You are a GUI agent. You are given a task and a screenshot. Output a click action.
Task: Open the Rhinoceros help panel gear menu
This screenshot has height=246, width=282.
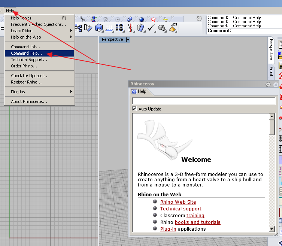click(268, 85)
